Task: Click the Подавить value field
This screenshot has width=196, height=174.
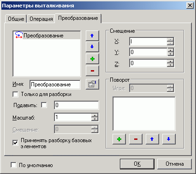Action: 77,105
